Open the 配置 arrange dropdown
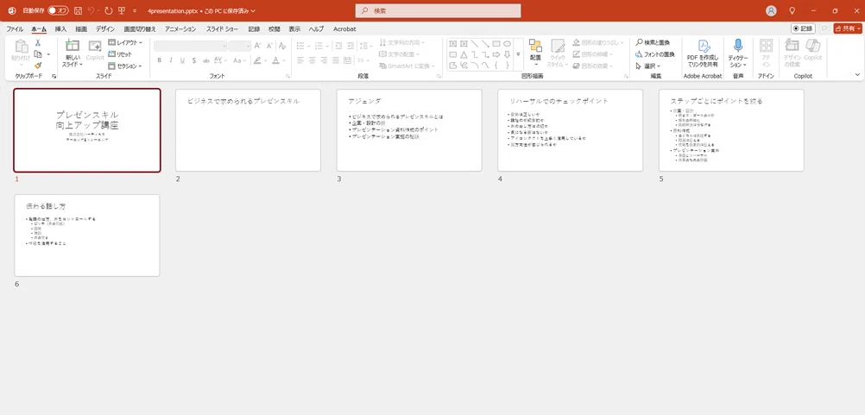 [535, 53]
